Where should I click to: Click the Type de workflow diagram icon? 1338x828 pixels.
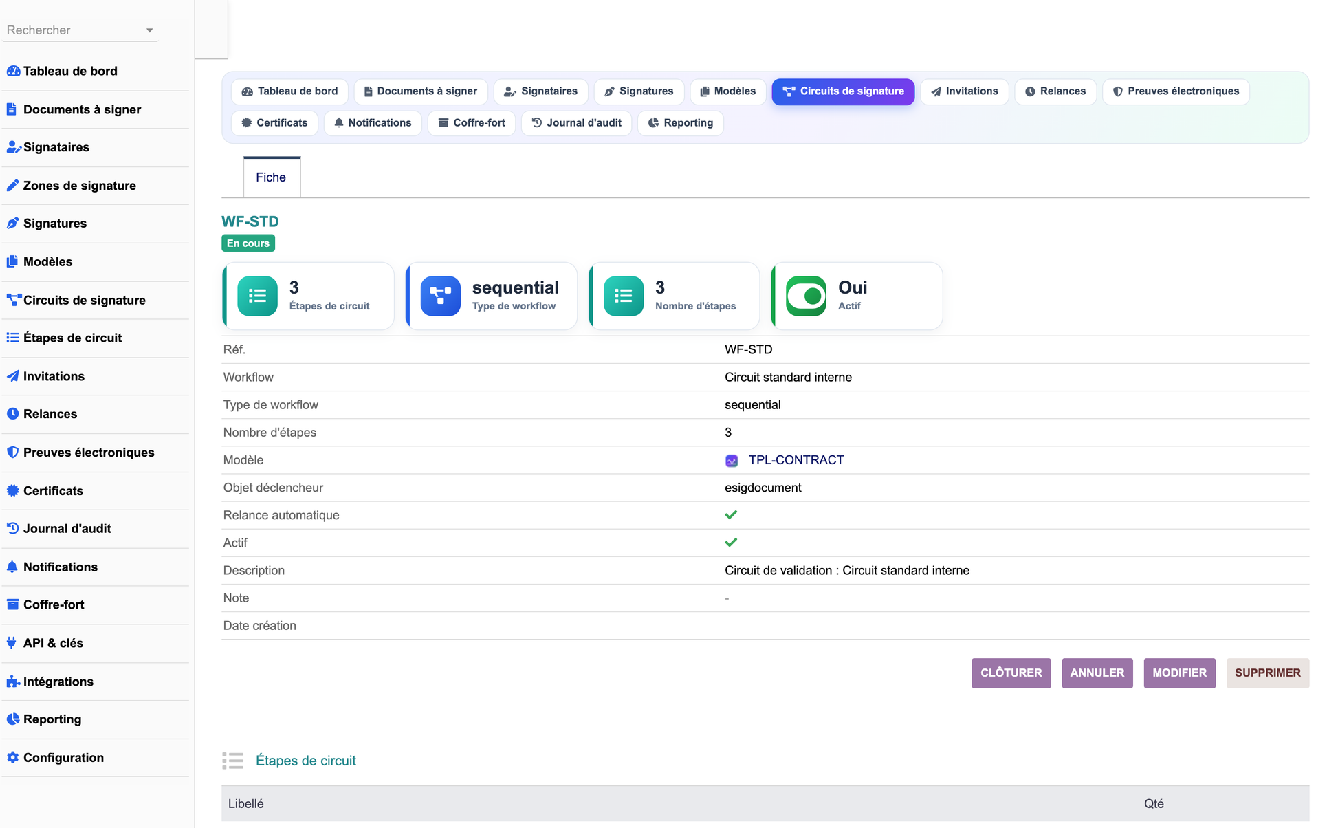(440, 296)
